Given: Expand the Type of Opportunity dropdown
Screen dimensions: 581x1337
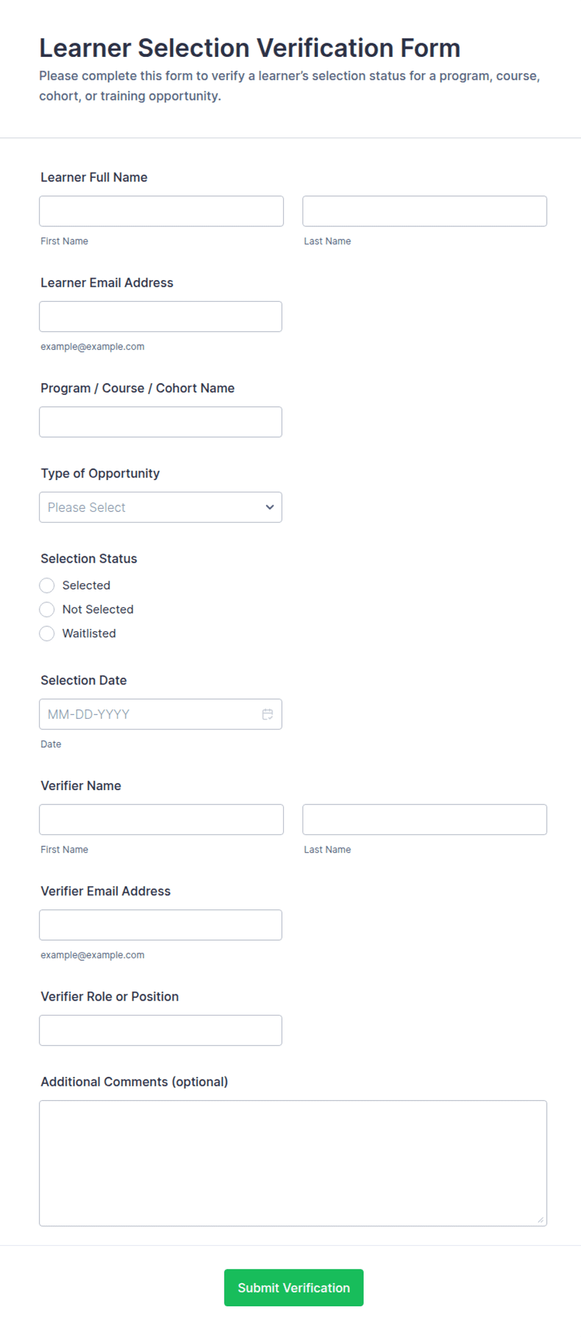Looking at the screenshot, I should [x=161, y=507].
